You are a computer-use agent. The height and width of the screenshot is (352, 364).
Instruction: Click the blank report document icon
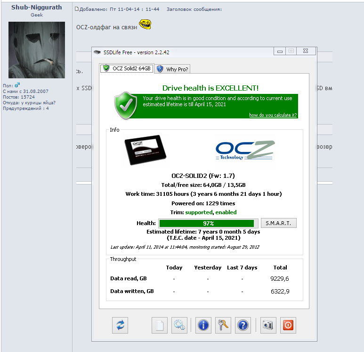coord(160,325)
